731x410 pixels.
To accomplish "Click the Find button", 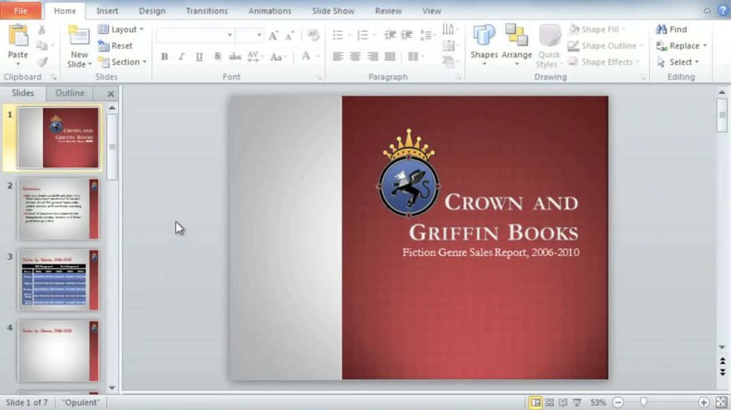I will [x=671, y=29].
